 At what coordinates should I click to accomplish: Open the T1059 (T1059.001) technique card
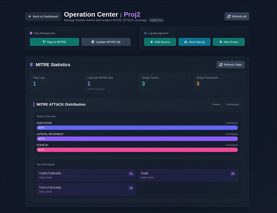87,175
